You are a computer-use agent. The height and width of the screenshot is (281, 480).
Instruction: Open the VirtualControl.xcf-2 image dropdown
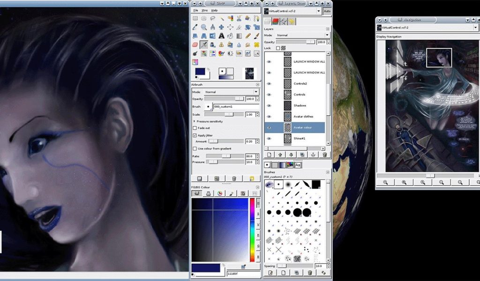(x=319, y=11)
